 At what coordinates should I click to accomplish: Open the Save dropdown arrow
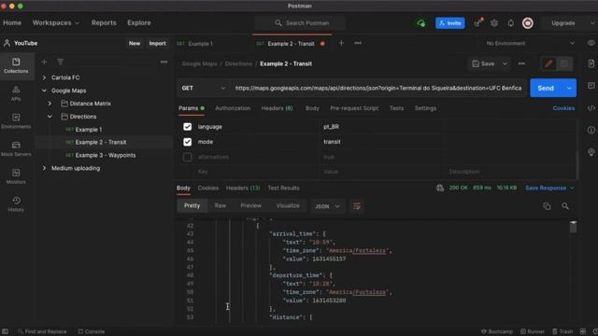click(x=505, y=64)
